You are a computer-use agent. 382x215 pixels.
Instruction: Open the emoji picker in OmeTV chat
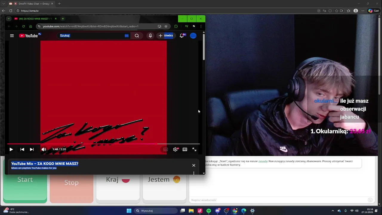pos(370,200)
